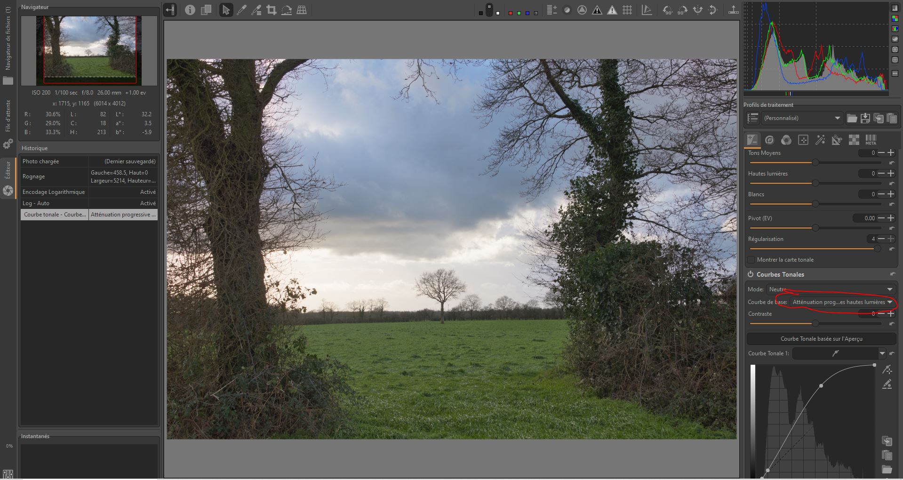
Task: Open the Color tab with three circles
Action: [786, 140]
